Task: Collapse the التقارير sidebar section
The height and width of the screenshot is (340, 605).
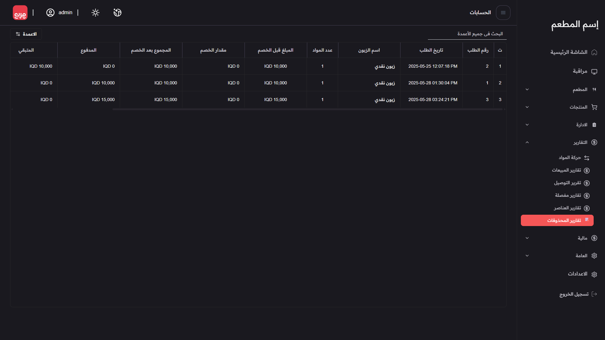Action: tap(527, 143)
